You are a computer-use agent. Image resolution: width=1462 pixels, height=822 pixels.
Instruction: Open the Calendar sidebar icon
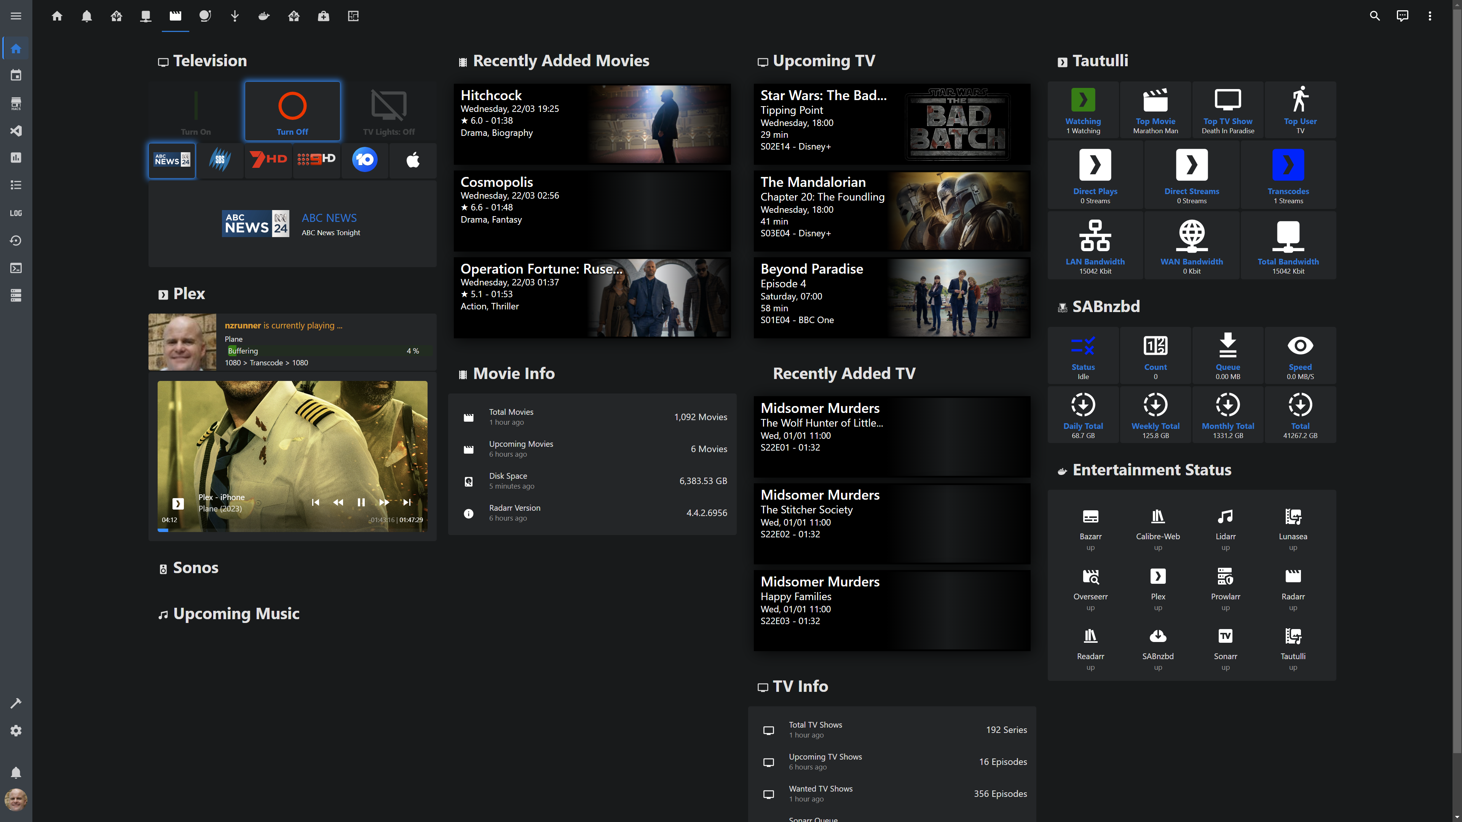pos(16,75)
